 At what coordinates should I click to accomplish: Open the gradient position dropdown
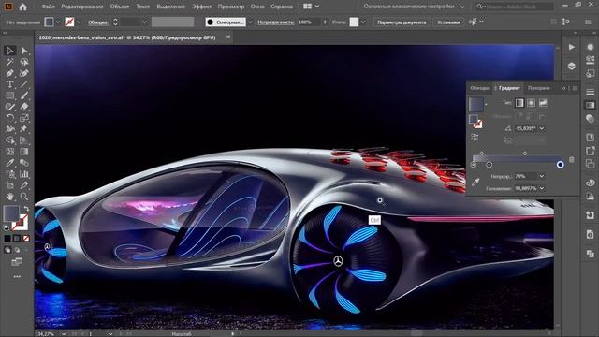tap(542, 188)
